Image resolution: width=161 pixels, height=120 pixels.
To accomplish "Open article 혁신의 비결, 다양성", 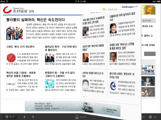I will (21, 74).
